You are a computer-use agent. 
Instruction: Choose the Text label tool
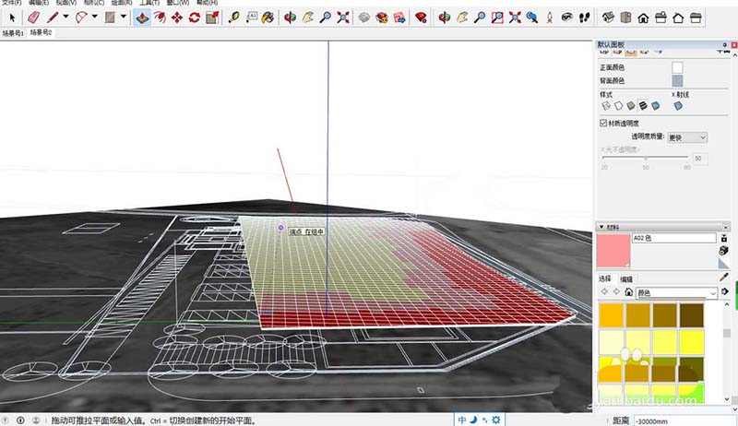pos(251,18)
